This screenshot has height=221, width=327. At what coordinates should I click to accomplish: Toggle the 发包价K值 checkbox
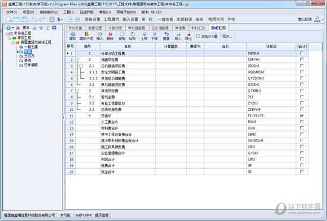[x=198, y=36]
